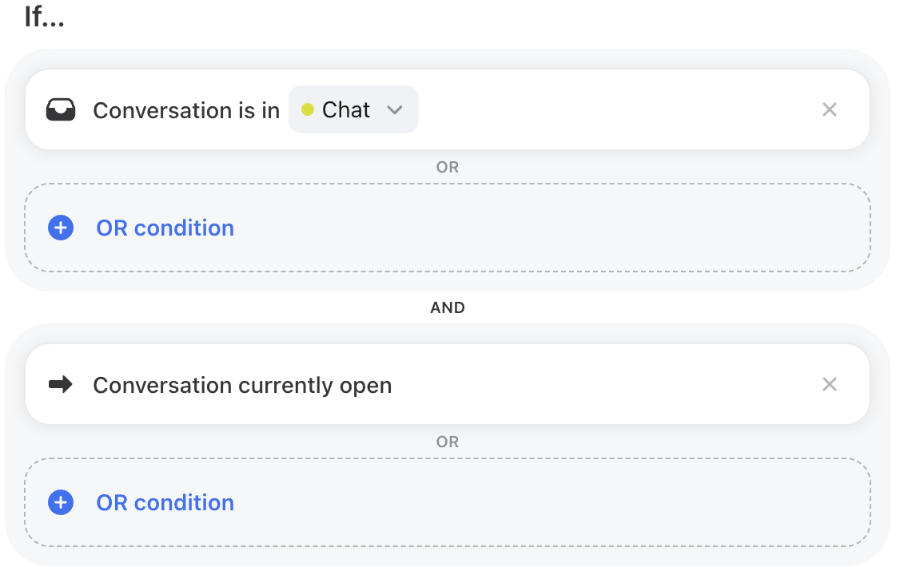Click the blue plus icon below the Chat condition
The width and height of the screenshot is (900, 567).
click(x=61, y=228)
